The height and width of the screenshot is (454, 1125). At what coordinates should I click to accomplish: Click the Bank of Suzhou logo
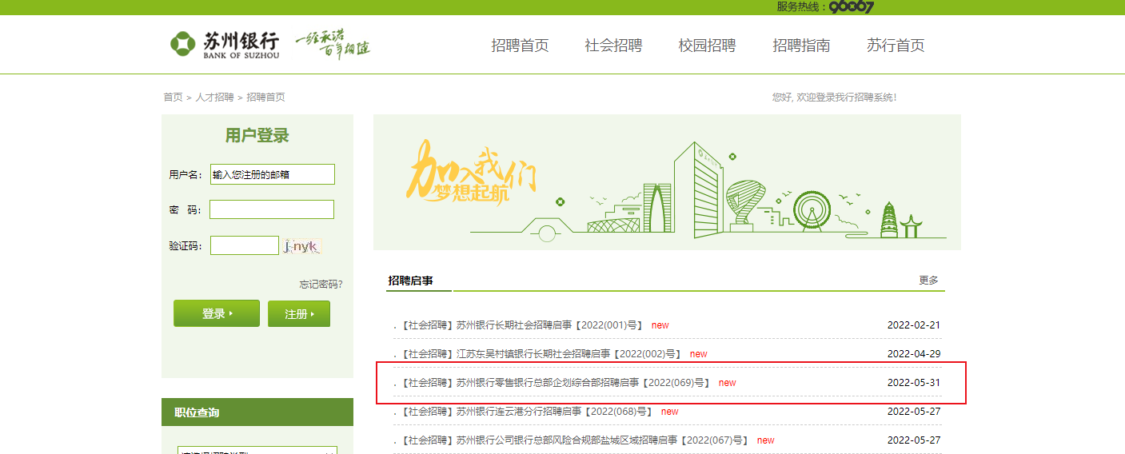click(225, 45)
